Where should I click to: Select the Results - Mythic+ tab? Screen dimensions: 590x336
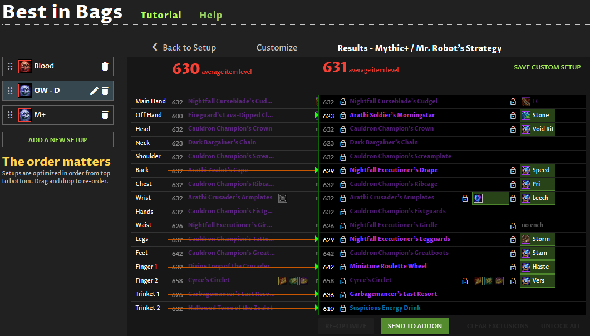point(419,48)
